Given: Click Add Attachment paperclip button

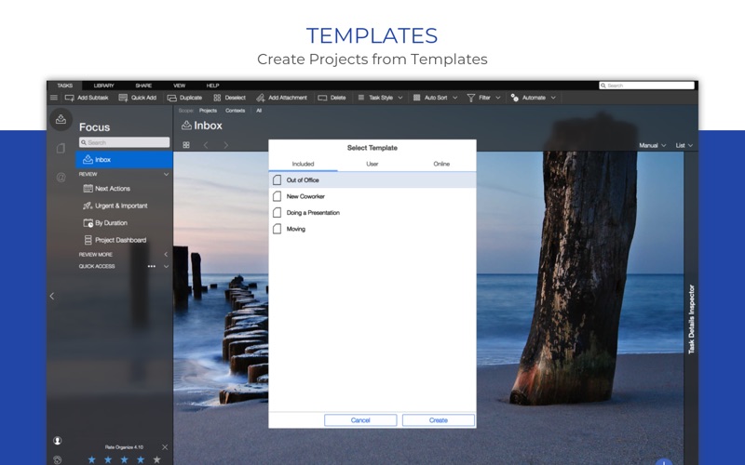Looking at the screenshot, I should [x=281, y=98].
